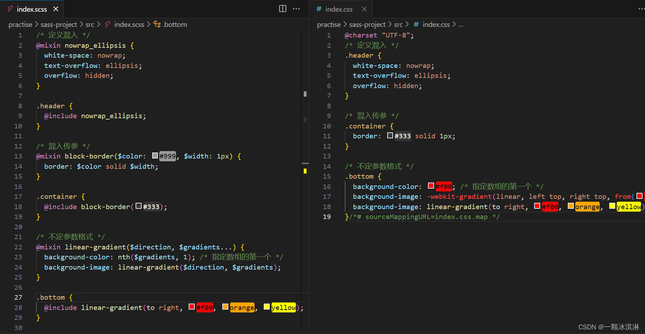Click 'text-overflow: ellipsis;' on css line 5
The height and width of the screenshot is (334, 645).
[x=401, y=76]
